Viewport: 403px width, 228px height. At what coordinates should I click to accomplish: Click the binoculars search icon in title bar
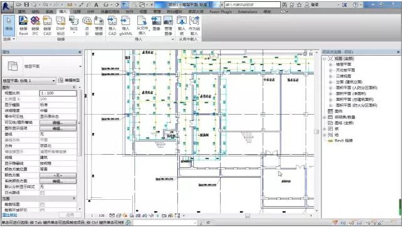click(x=285, y=4)
